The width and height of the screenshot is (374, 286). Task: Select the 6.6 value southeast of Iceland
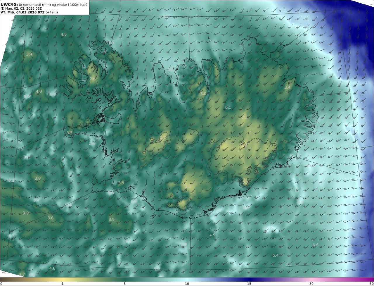316,245
